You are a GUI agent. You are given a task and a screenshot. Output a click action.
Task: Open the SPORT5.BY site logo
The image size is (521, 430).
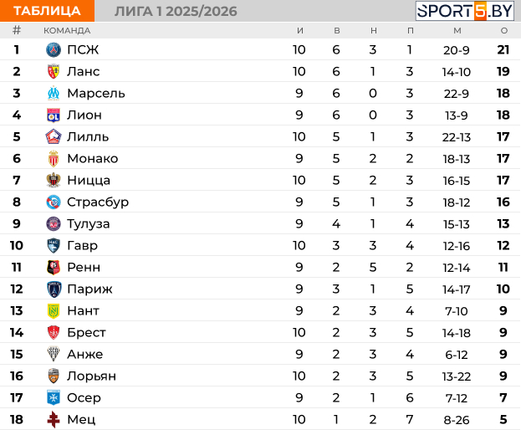tap(467, 11)
